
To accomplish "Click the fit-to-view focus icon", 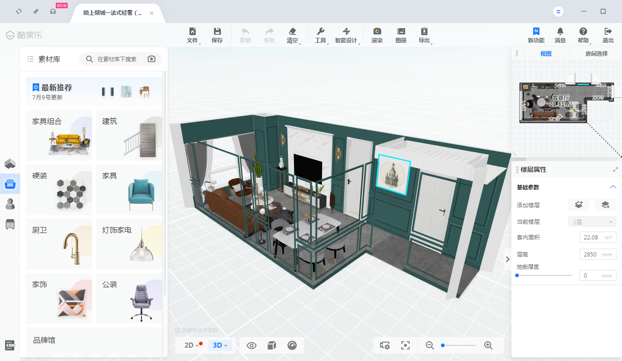I will 405,345.
